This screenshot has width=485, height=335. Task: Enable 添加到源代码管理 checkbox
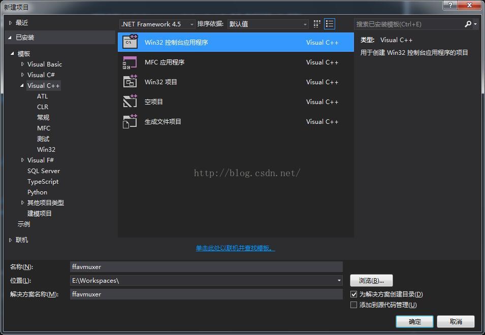(x=353, y=305)
